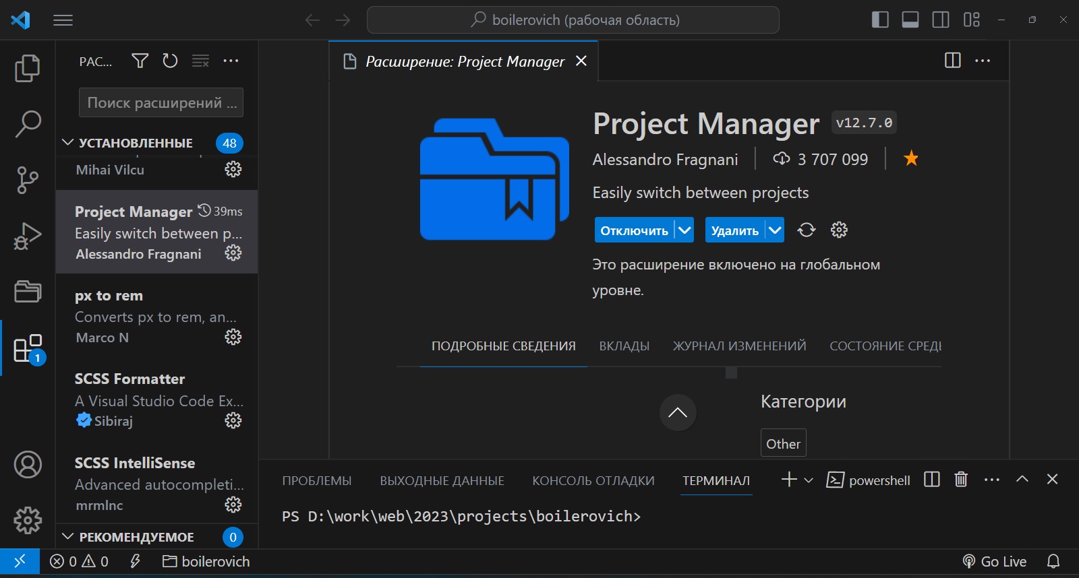
Task: Click the Удалить button
Action: 735,230
